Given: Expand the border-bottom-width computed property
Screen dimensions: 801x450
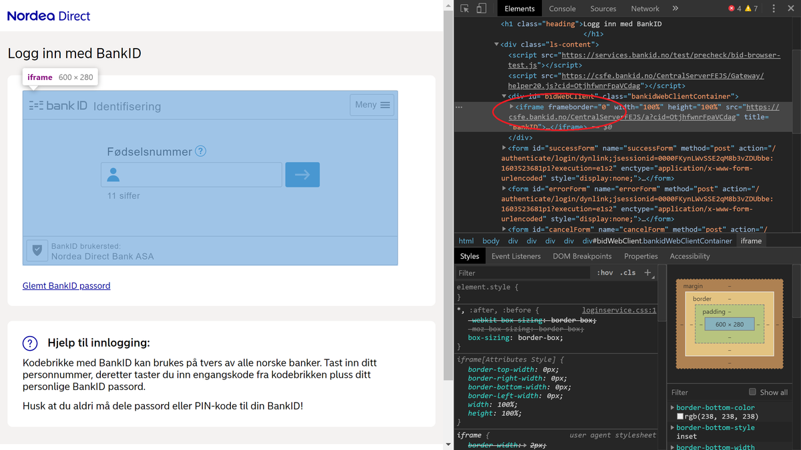Looking at the screenshot, I should (x=672, y=447).
